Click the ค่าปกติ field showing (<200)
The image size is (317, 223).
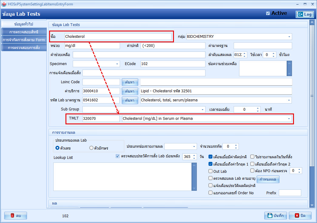(173, 46)
